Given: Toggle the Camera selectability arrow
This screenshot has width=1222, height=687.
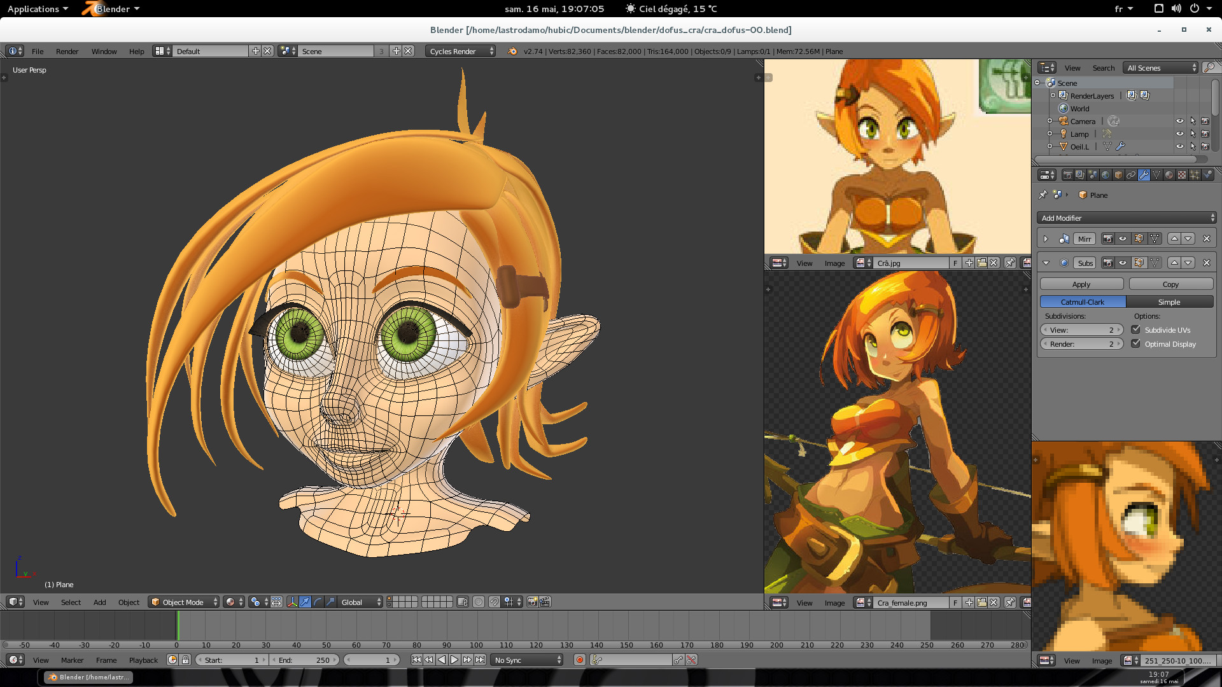Looking at the screenshot, I should point(1193,121).
